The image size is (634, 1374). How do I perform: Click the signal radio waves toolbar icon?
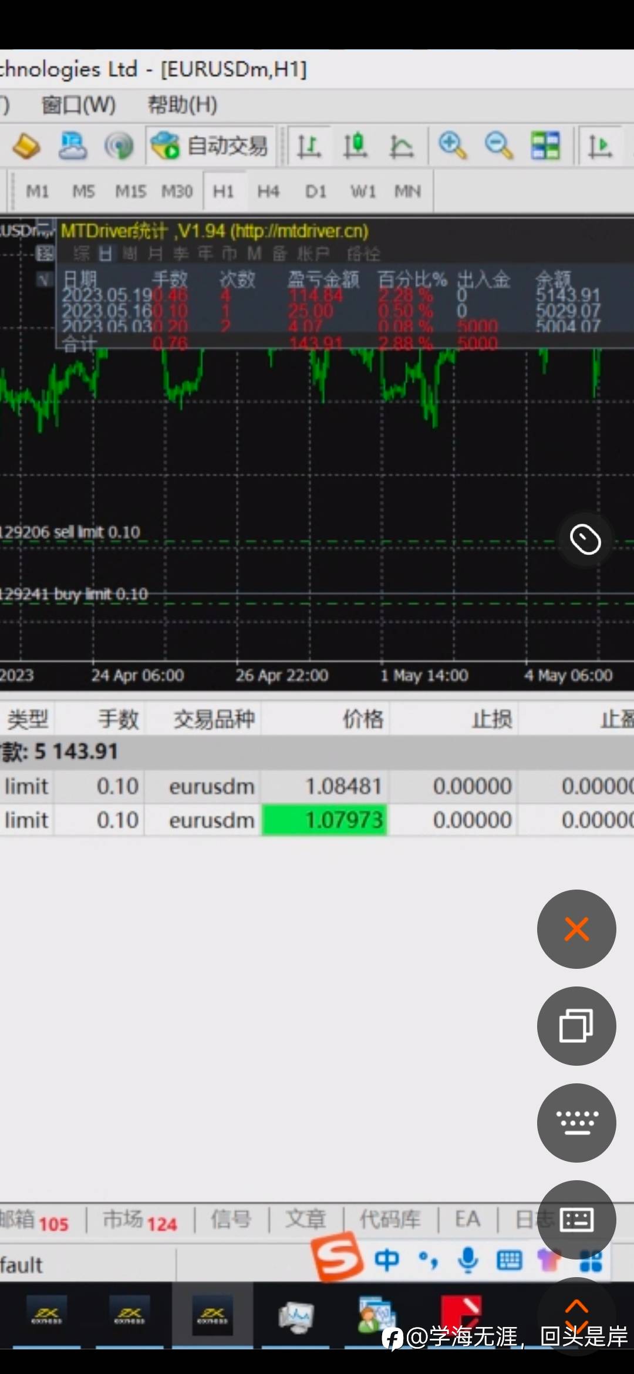pyautogui.click(x=119, y=146)
